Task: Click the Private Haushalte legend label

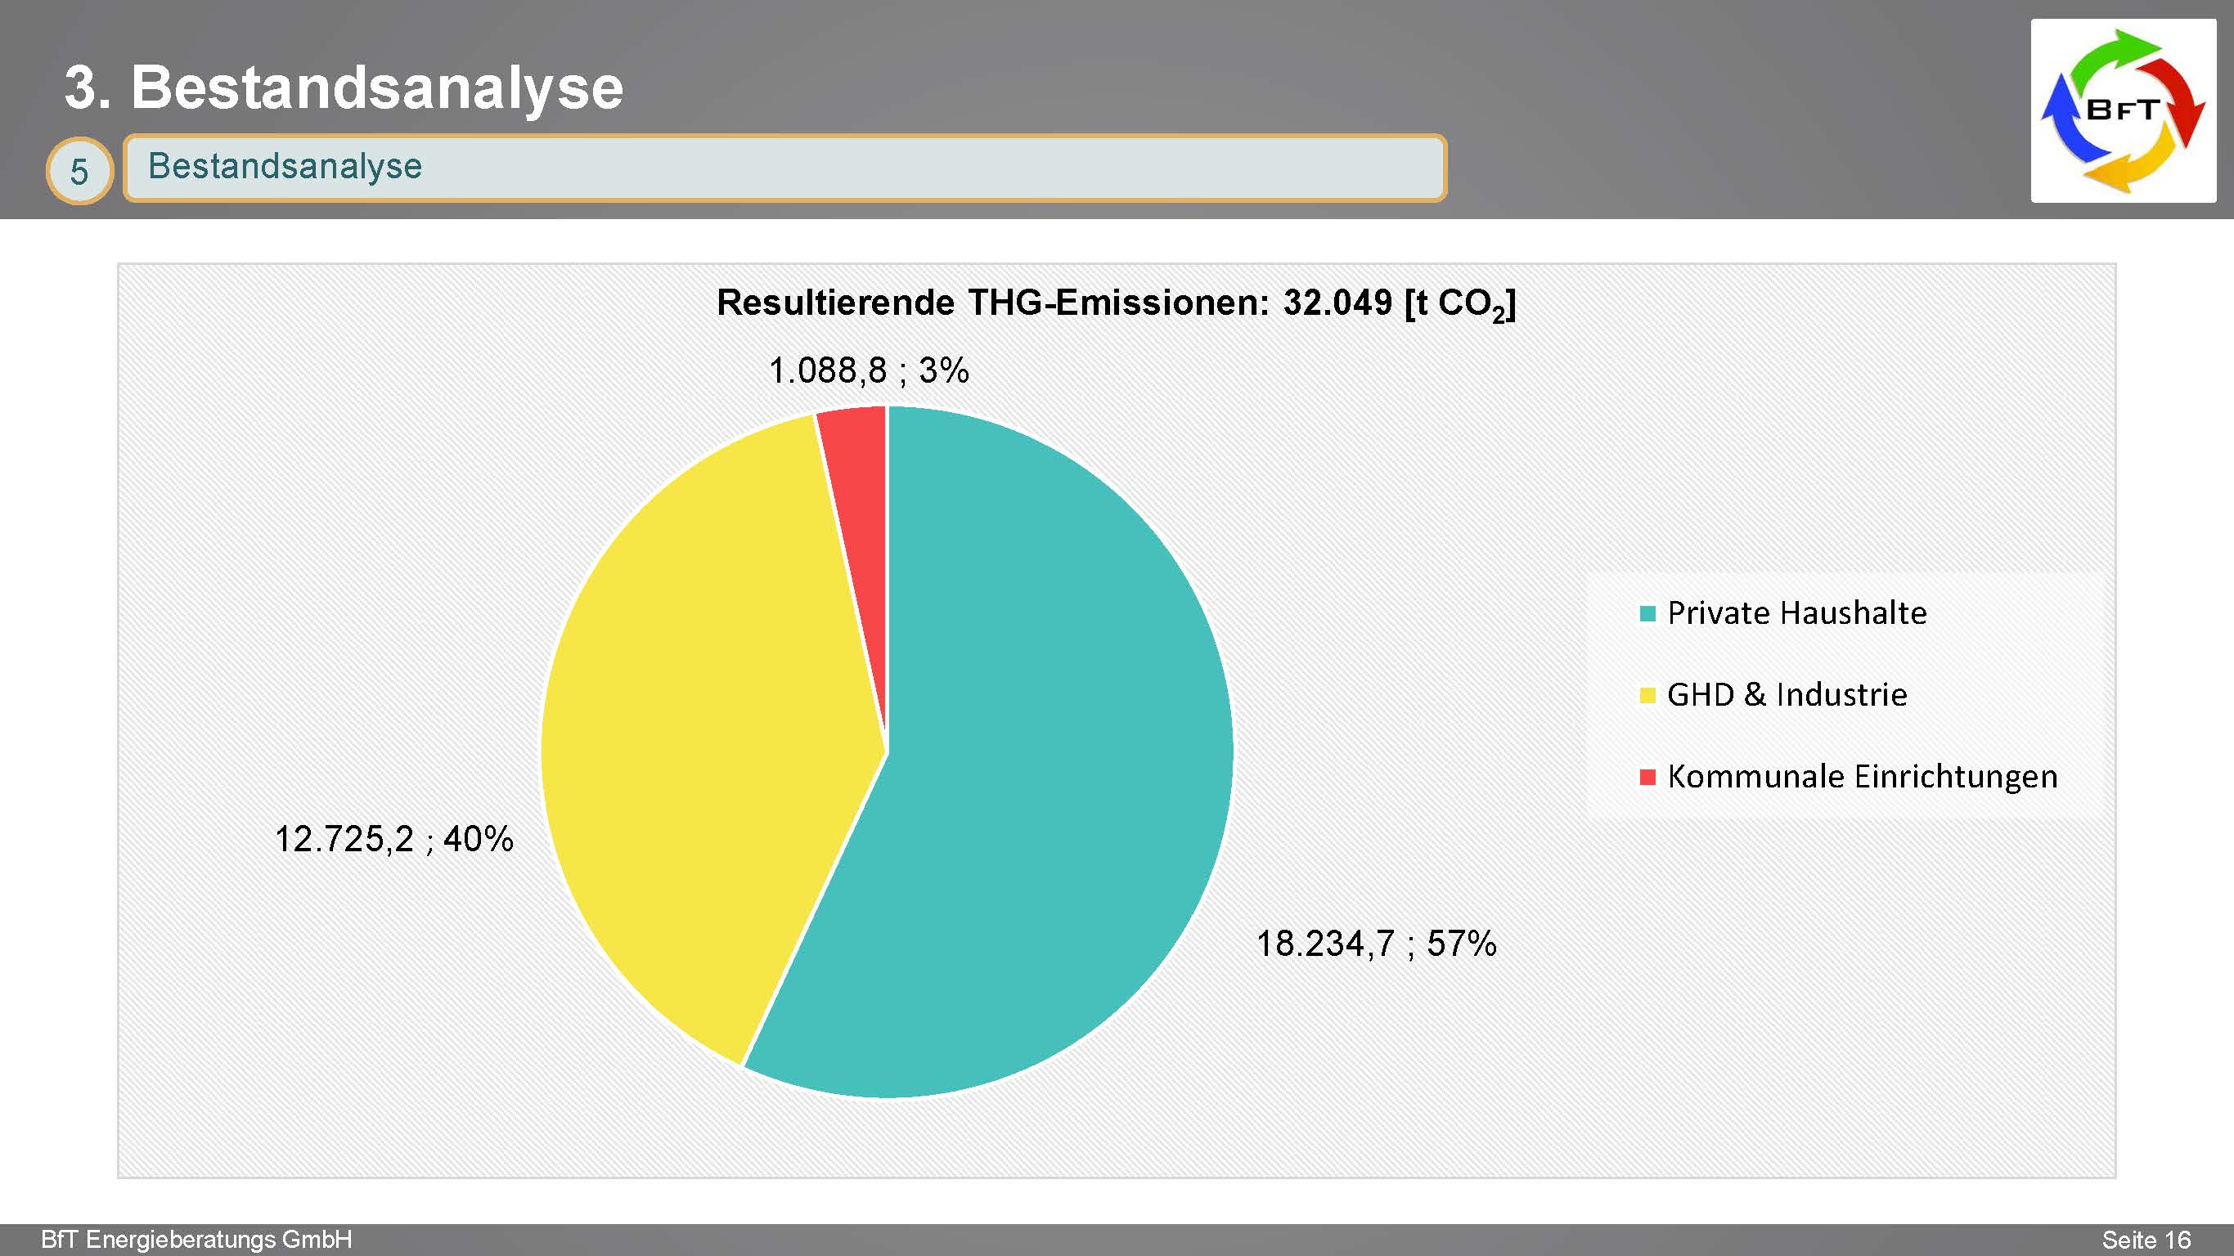Action: point(1796,614)
